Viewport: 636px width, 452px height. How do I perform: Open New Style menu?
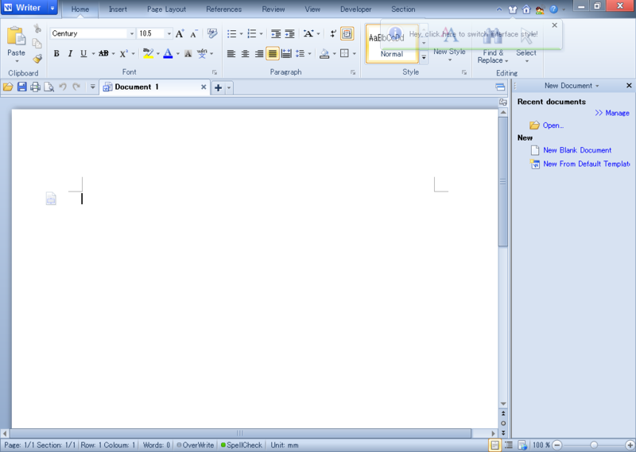[x=449, y=55]
